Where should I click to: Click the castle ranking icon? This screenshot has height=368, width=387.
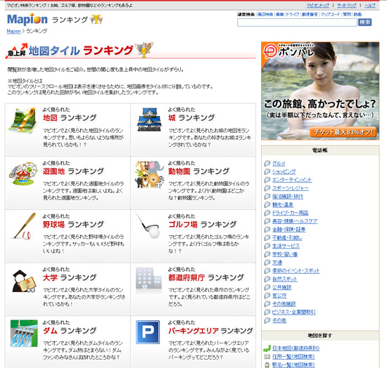pos(149,119)
